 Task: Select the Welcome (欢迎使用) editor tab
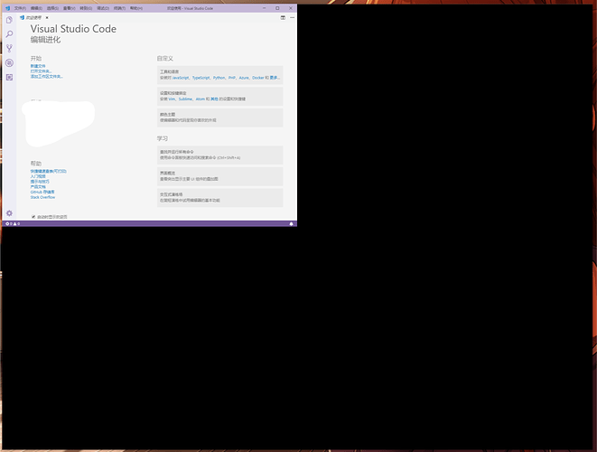click(x=33, y=17)
